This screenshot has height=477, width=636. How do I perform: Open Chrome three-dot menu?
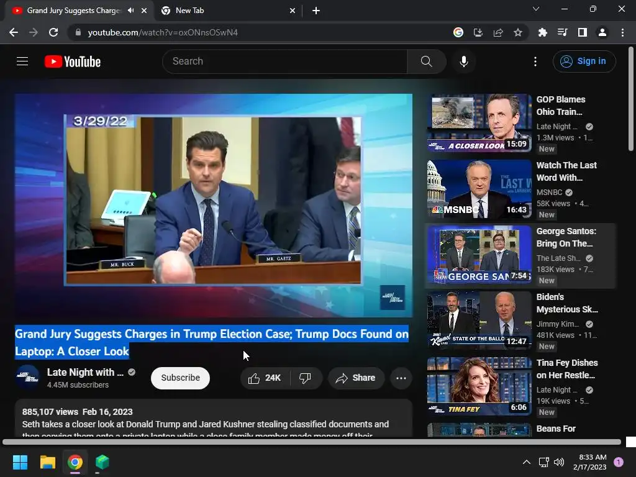pos(622,32)
